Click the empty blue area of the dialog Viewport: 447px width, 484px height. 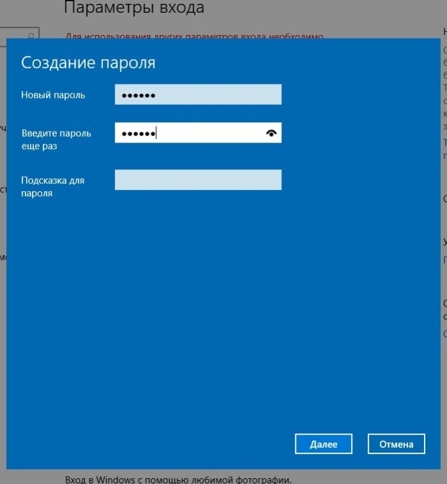coord(216,309)
